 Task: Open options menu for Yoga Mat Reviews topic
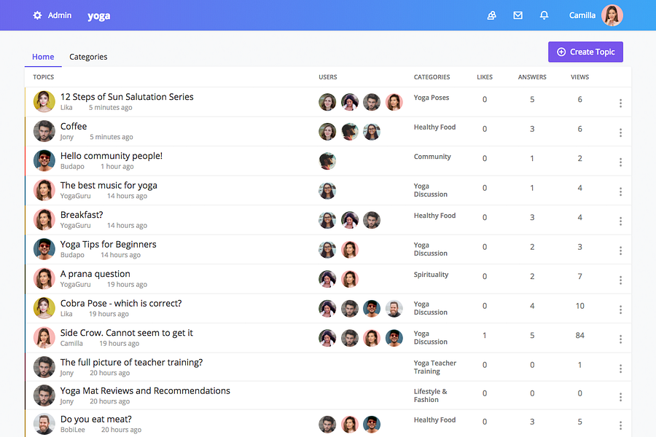click(x=620, y=397)
